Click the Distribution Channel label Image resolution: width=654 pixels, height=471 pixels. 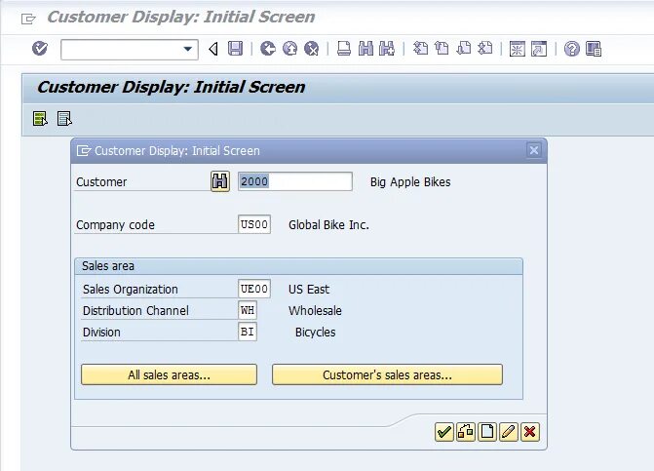coord(136,311)
